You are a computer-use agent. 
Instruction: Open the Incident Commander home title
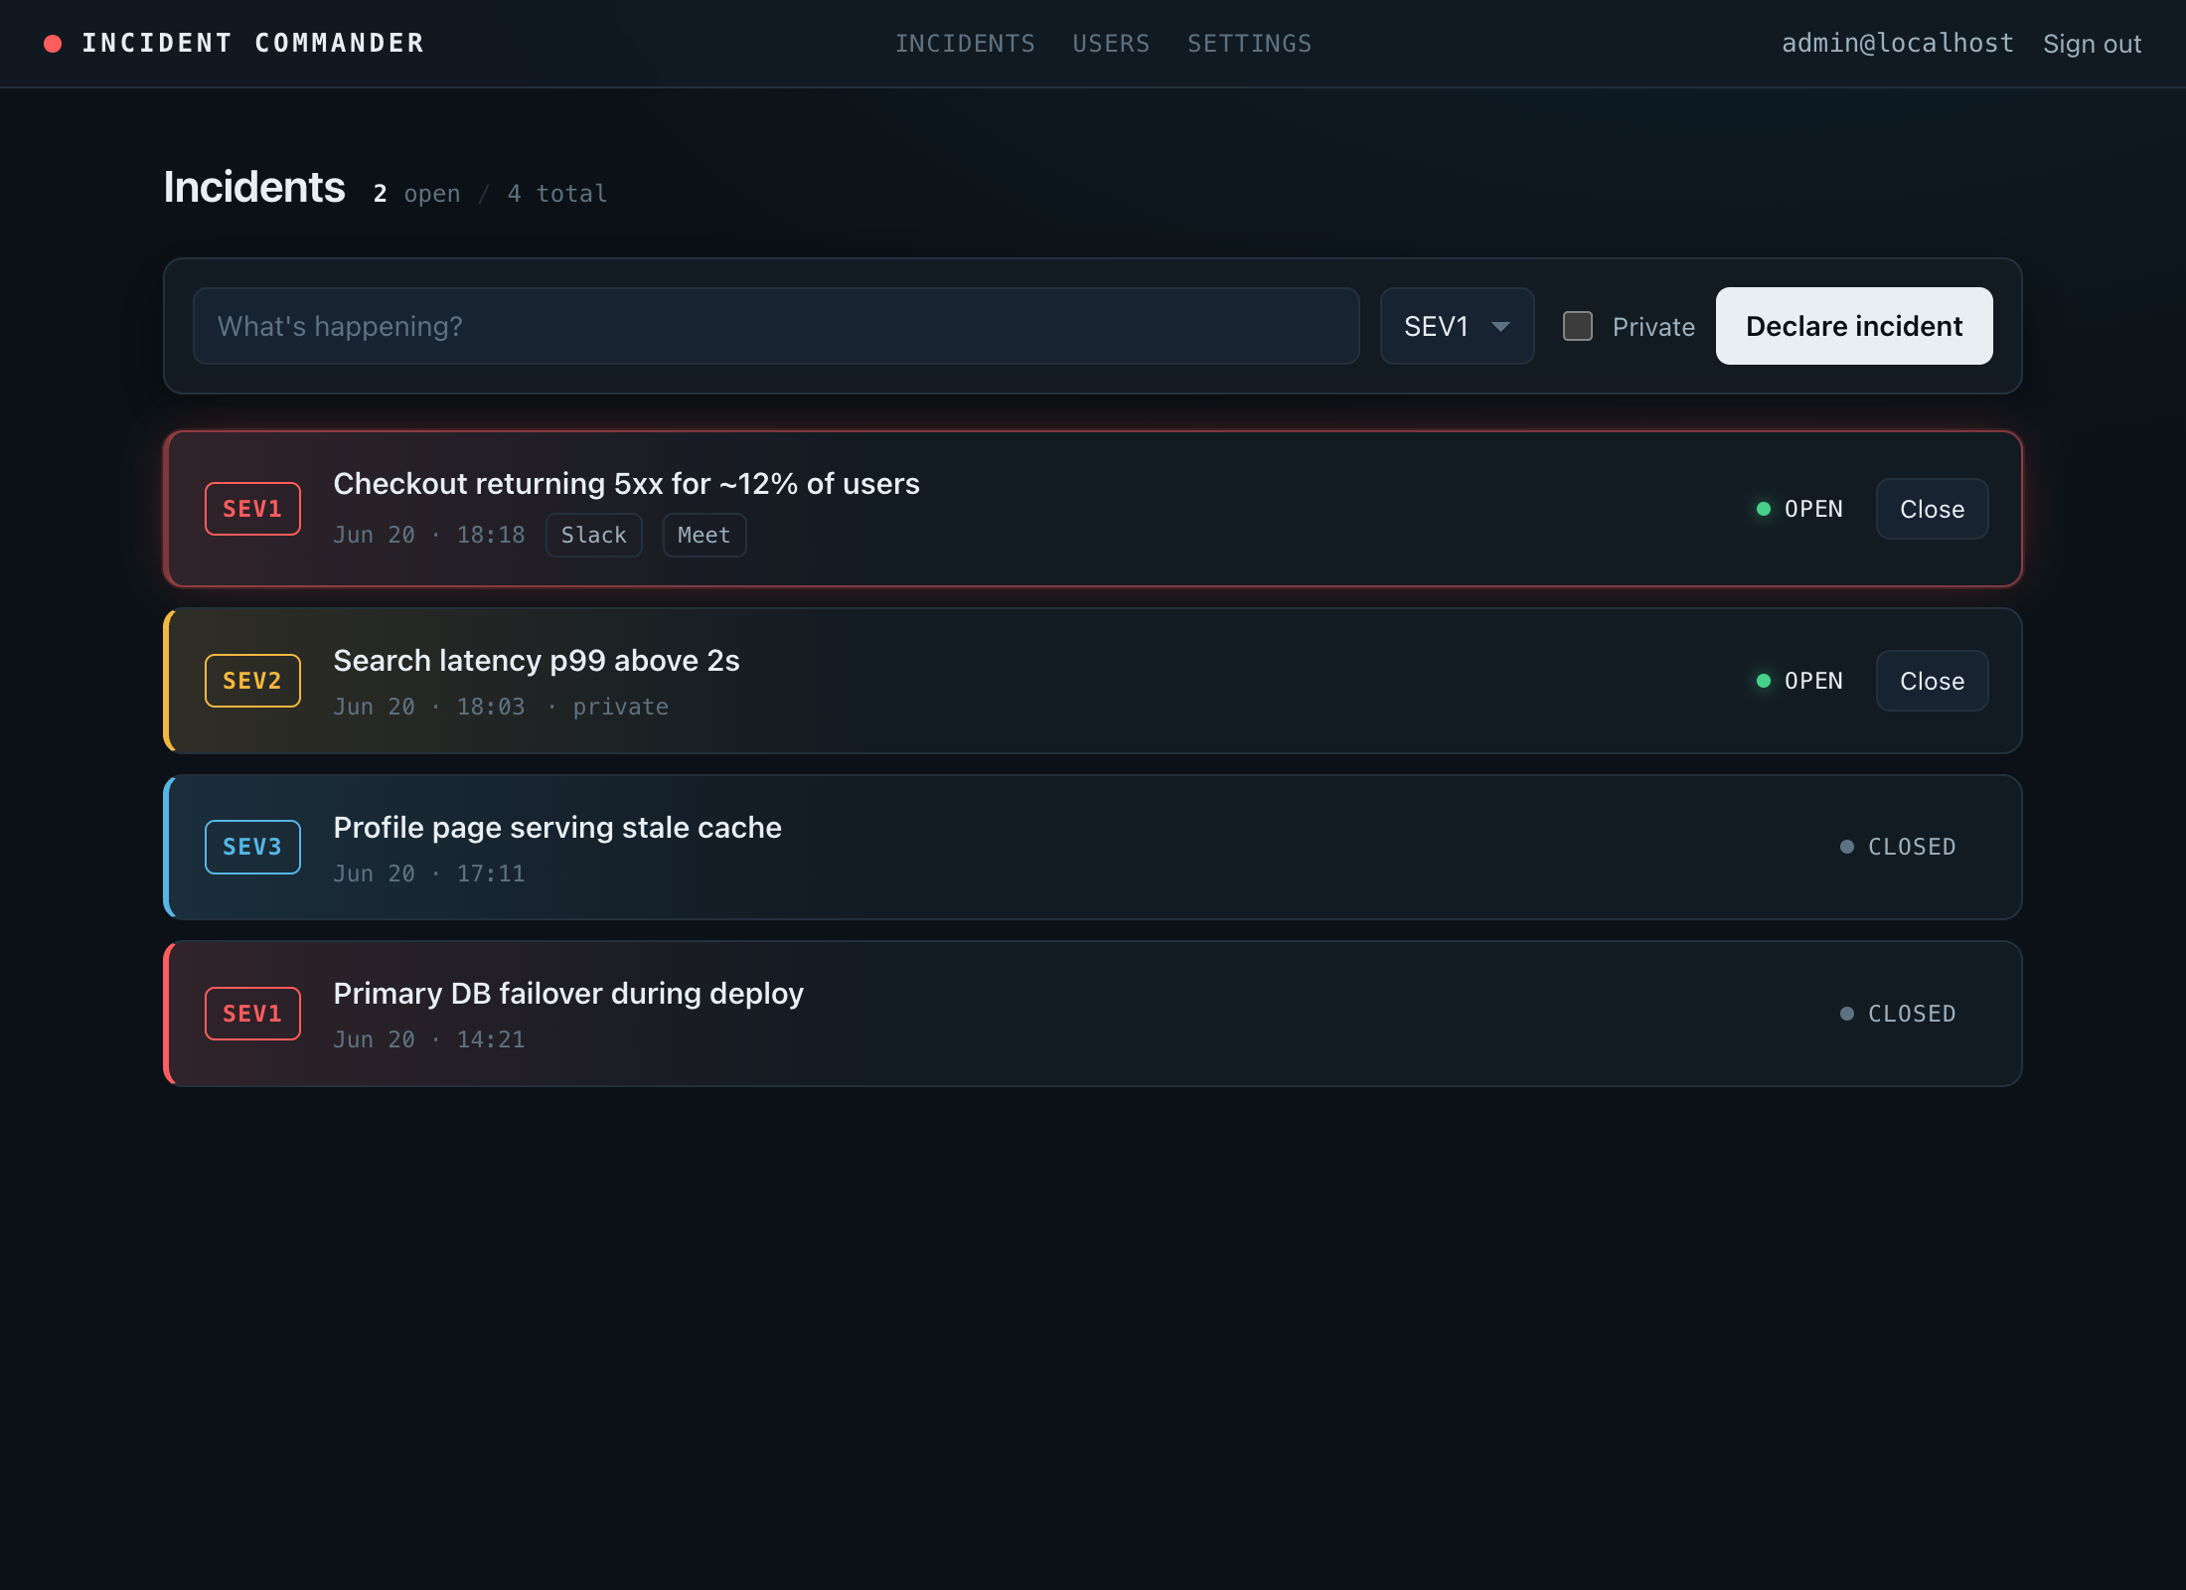tap(252, 44)
